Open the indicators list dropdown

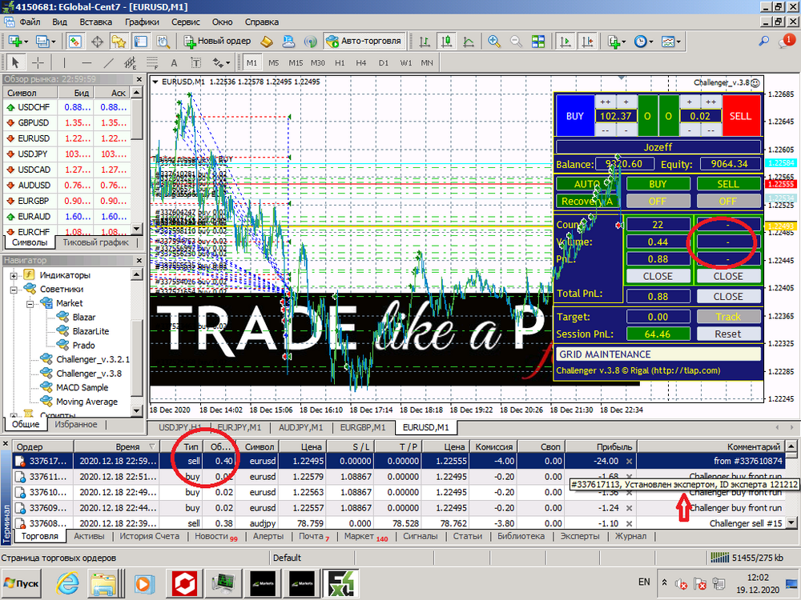point(617,42)
